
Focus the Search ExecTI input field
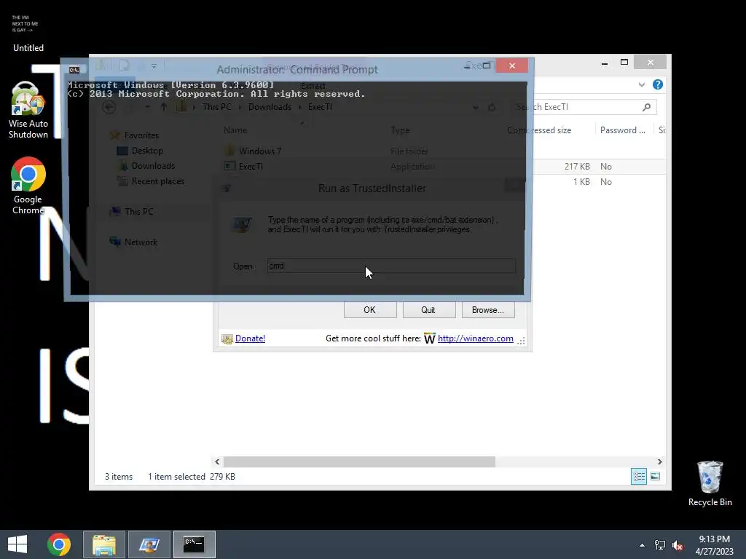pyautogui.click(x=586, y=107)
